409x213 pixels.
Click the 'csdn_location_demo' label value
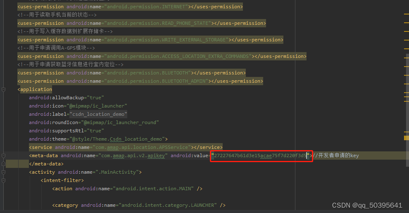pos(98,114)
